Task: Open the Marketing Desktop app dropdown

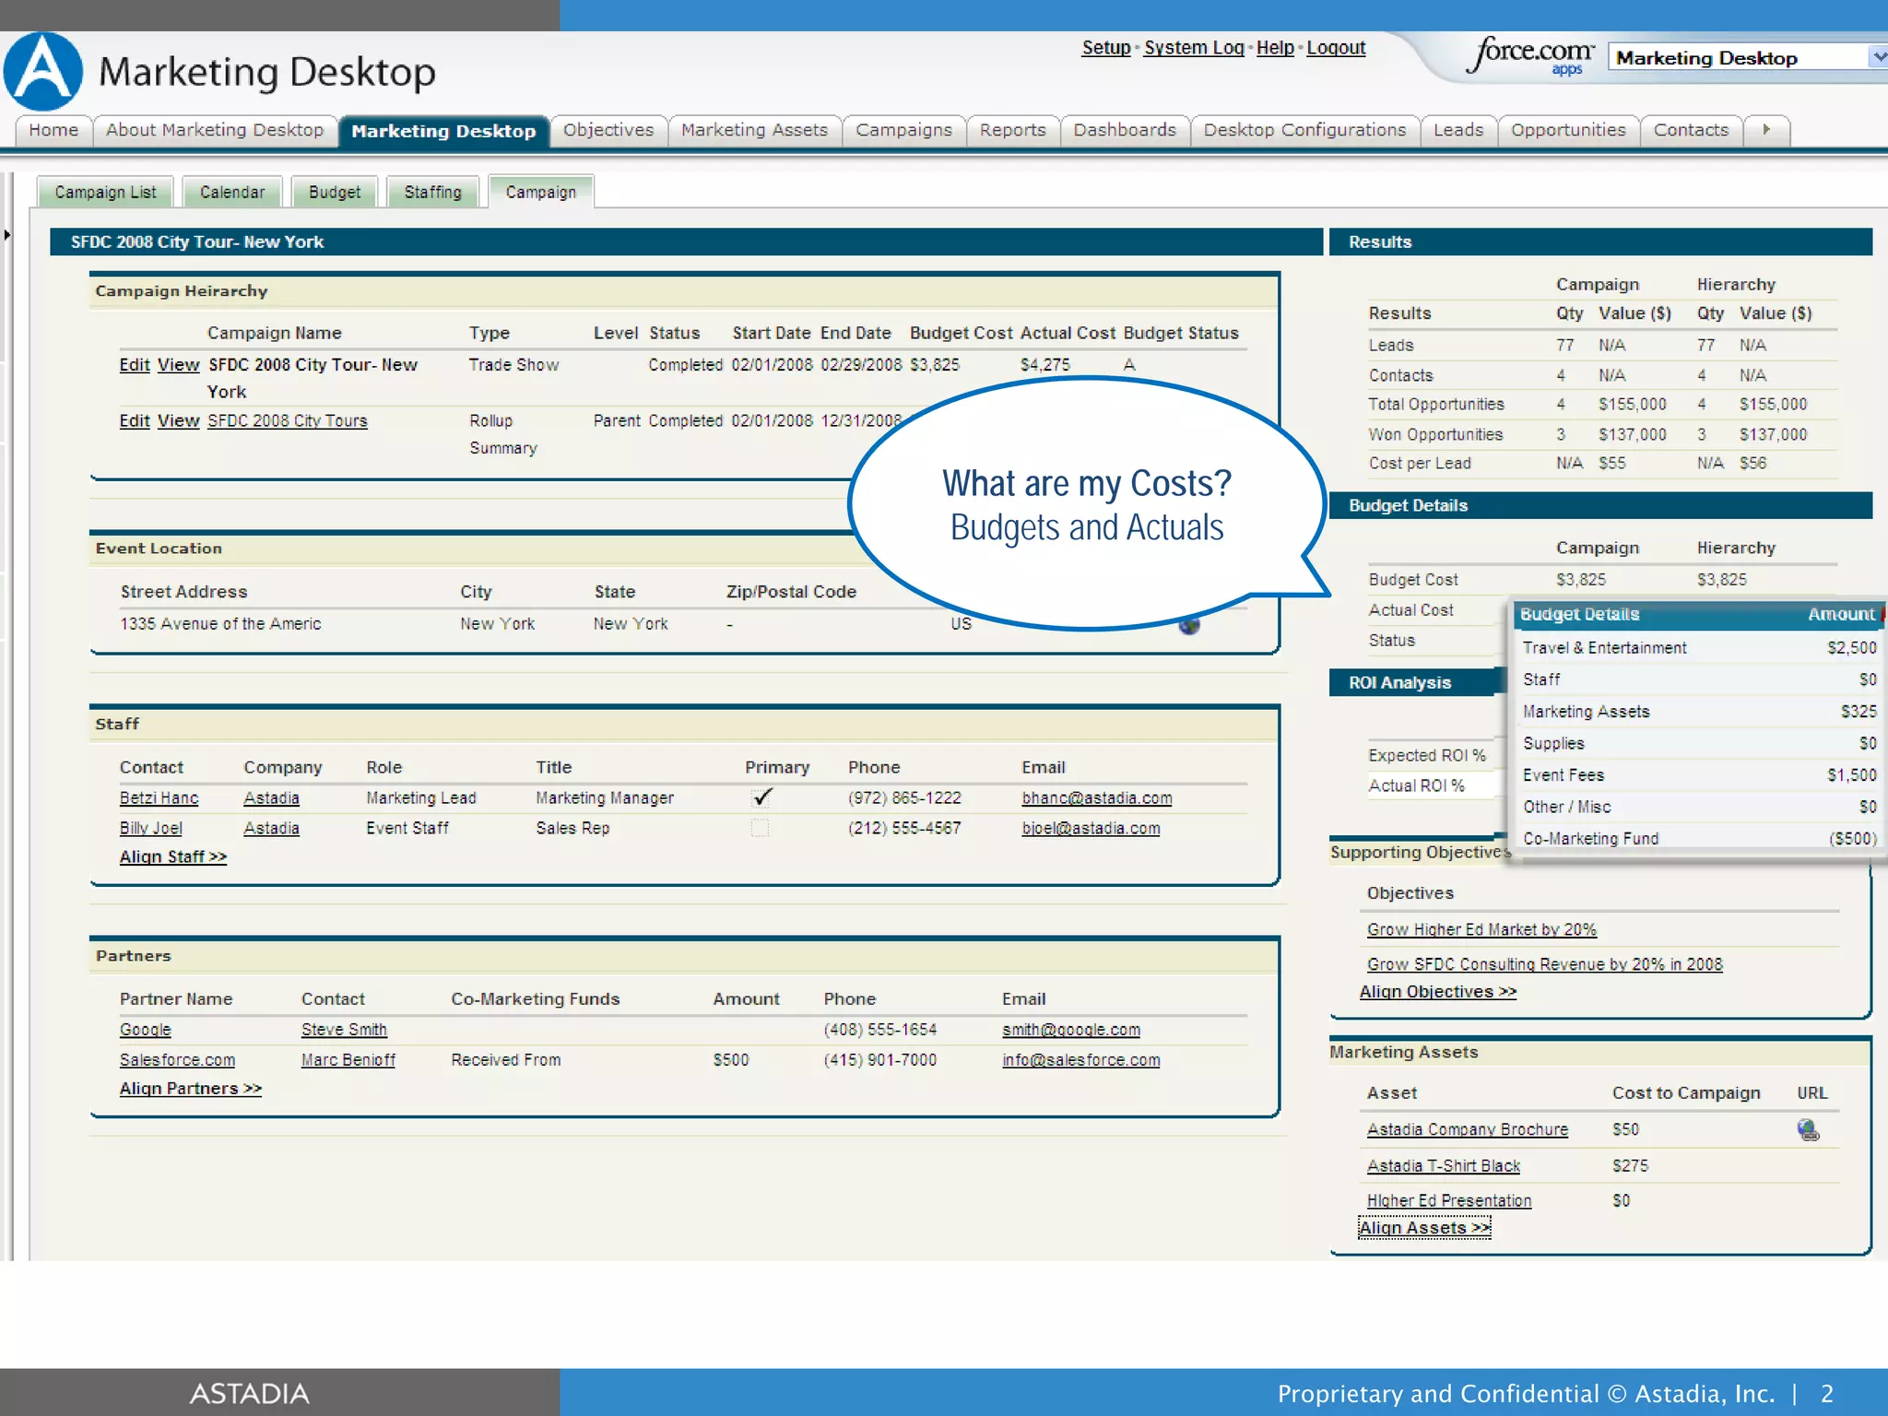Action: coord(1746,58)
